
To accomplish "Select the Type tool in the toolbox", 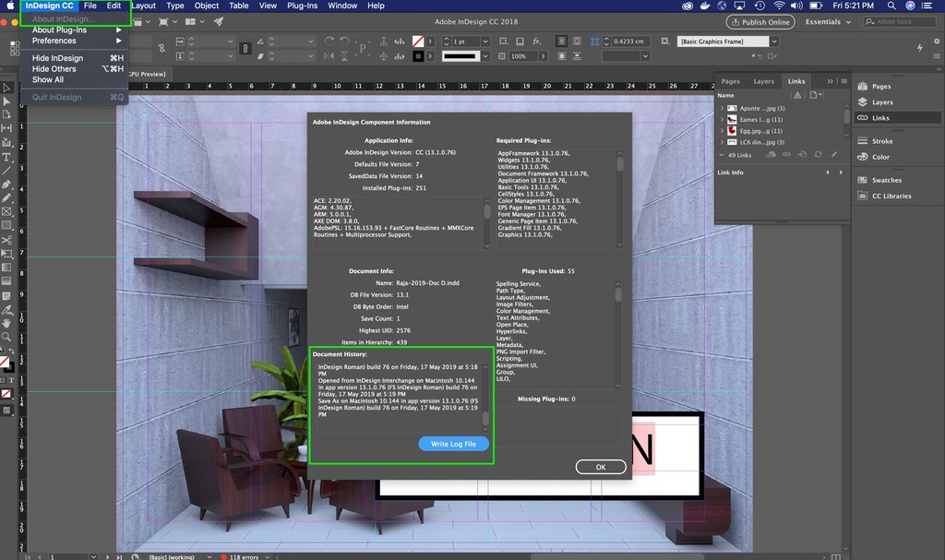I will (x=6, y=157).
